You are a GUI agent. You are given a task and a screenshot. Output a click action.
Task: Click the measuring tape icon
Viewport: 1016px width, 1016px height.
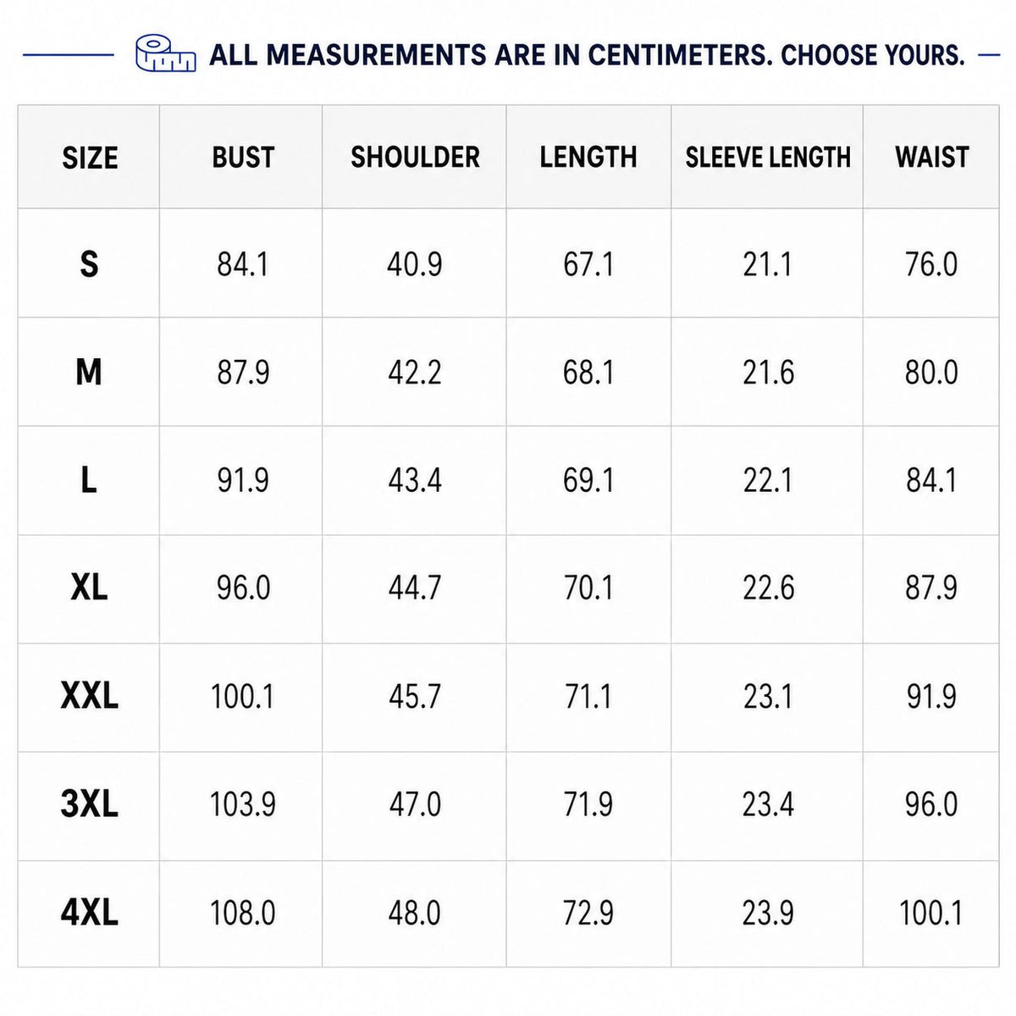point(166,55)
